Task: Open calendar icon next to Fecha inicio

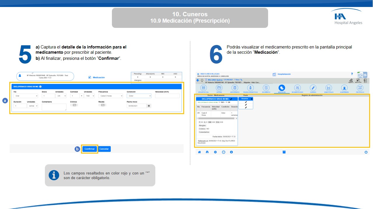Action: click(149, 106)
